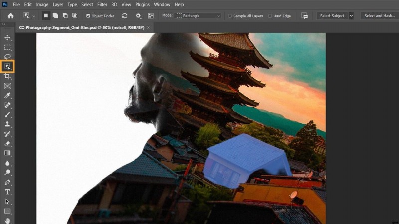Select the Lasso tool
This screenshot has width=399, height=224.
pos(7,57)
